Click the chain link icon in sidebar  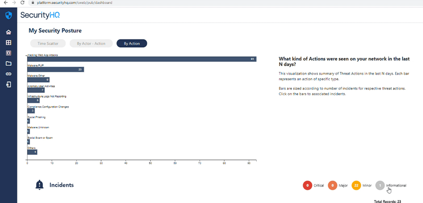8,74
